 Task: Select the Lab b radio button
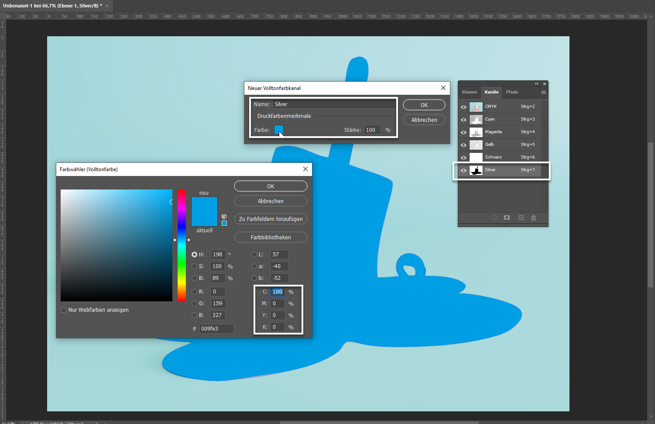click(254, 278)
